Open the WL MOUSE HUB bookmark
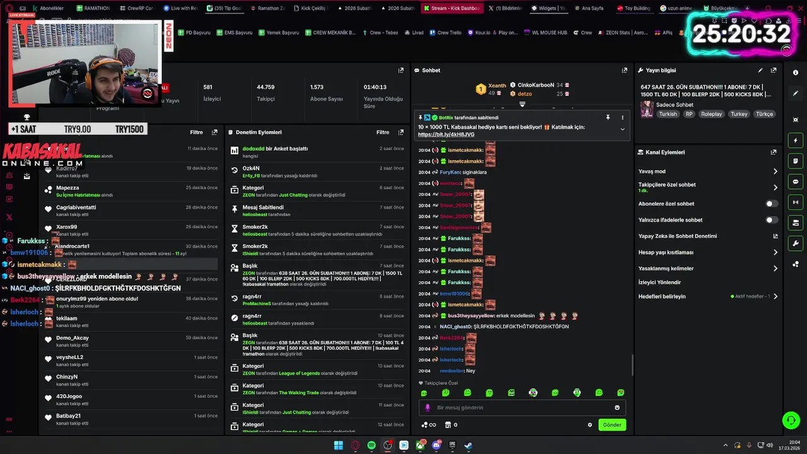 [x=545, y=33]
